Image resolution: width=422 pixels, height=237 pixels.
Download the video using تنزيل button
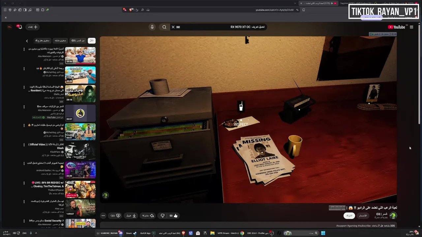[x=131, y=216]
